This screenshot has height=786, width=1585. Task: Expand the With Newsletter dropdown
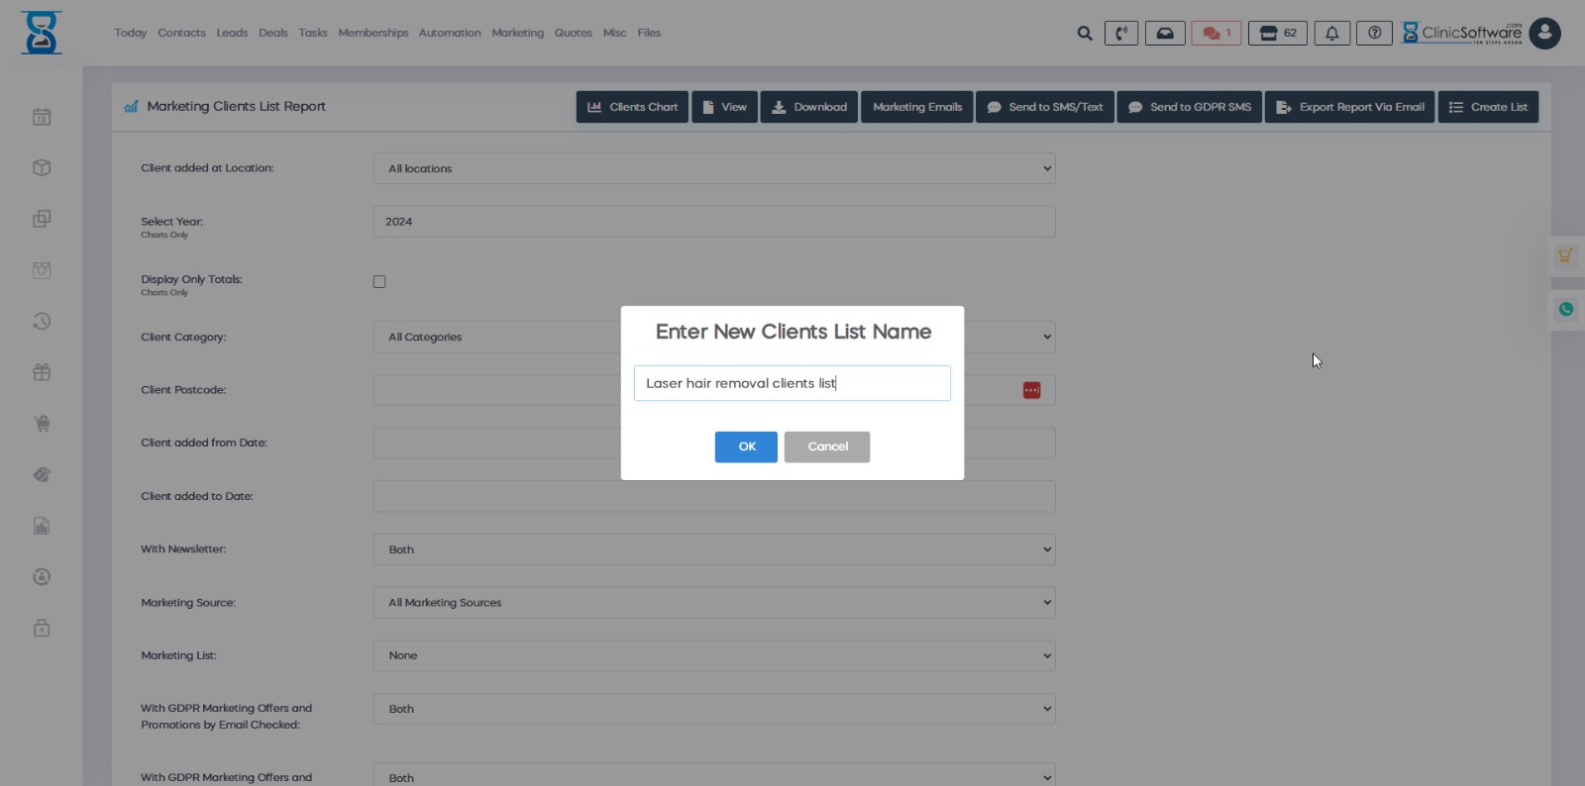[x=713, y=549]
